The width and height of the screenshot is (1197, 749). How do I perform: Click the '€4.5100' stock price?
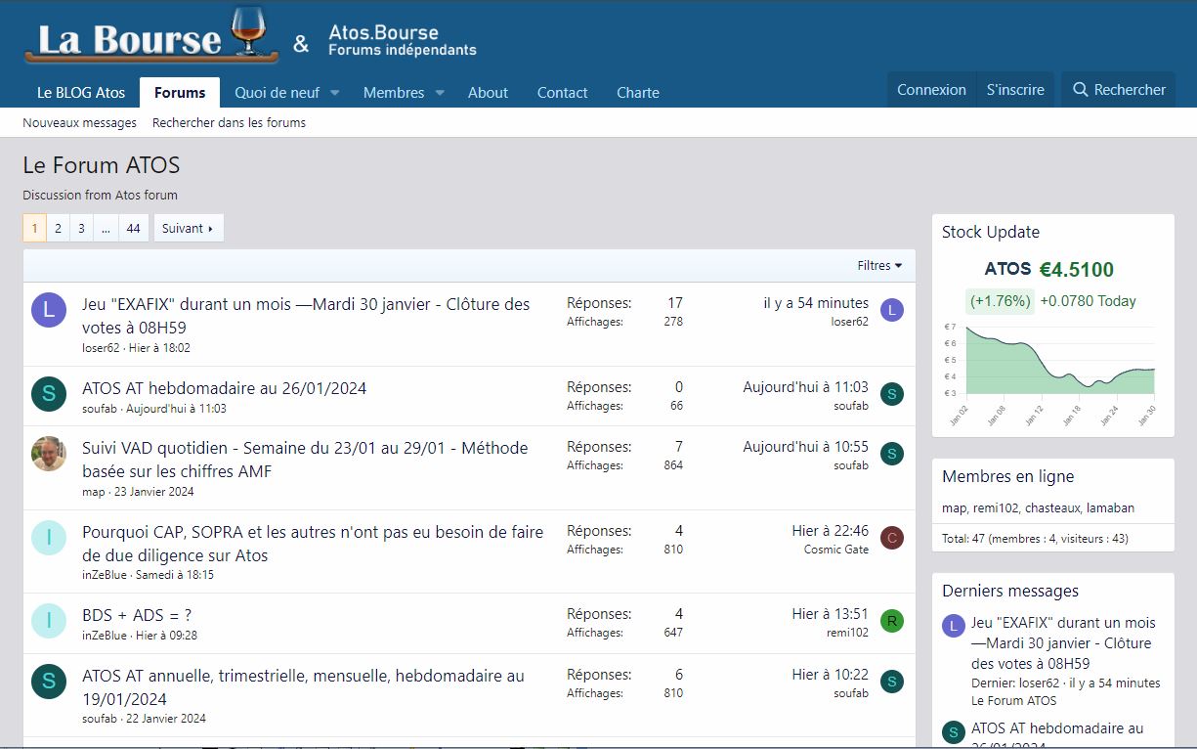[1076, 270]
